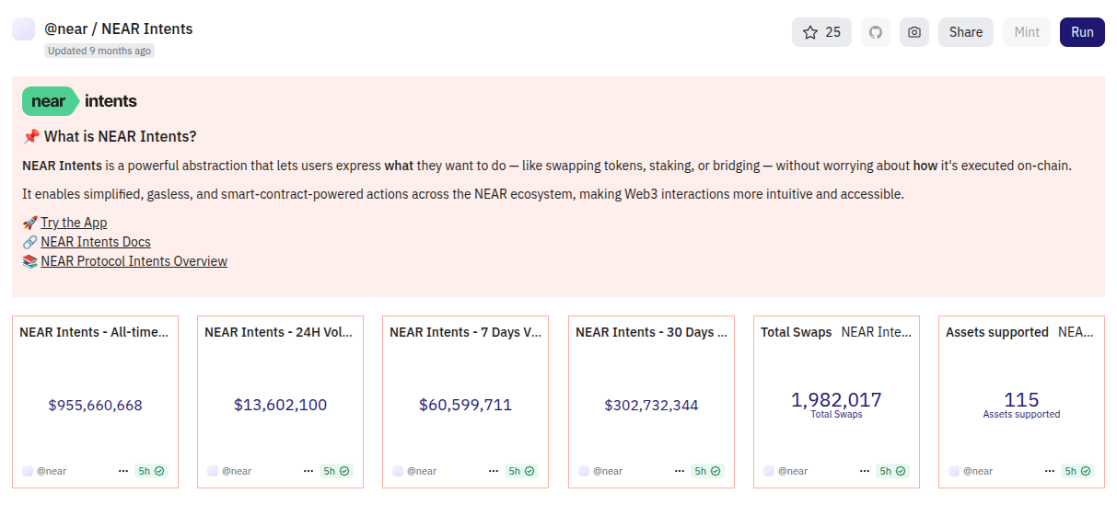This screenshot has width=1117, height=505.
Task: Click the Assets supported value 115
Action: pyautogui.click(x=1021, y=400)
